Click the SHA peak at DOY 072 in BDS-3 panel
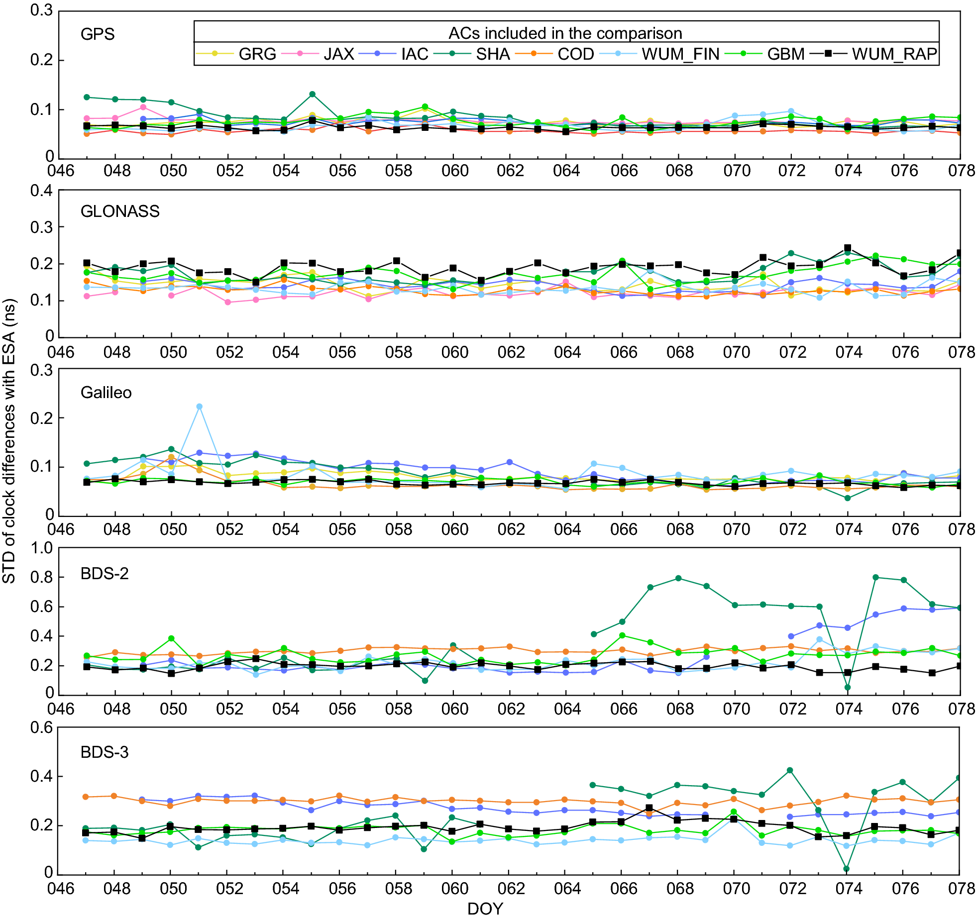 point(790,770)
